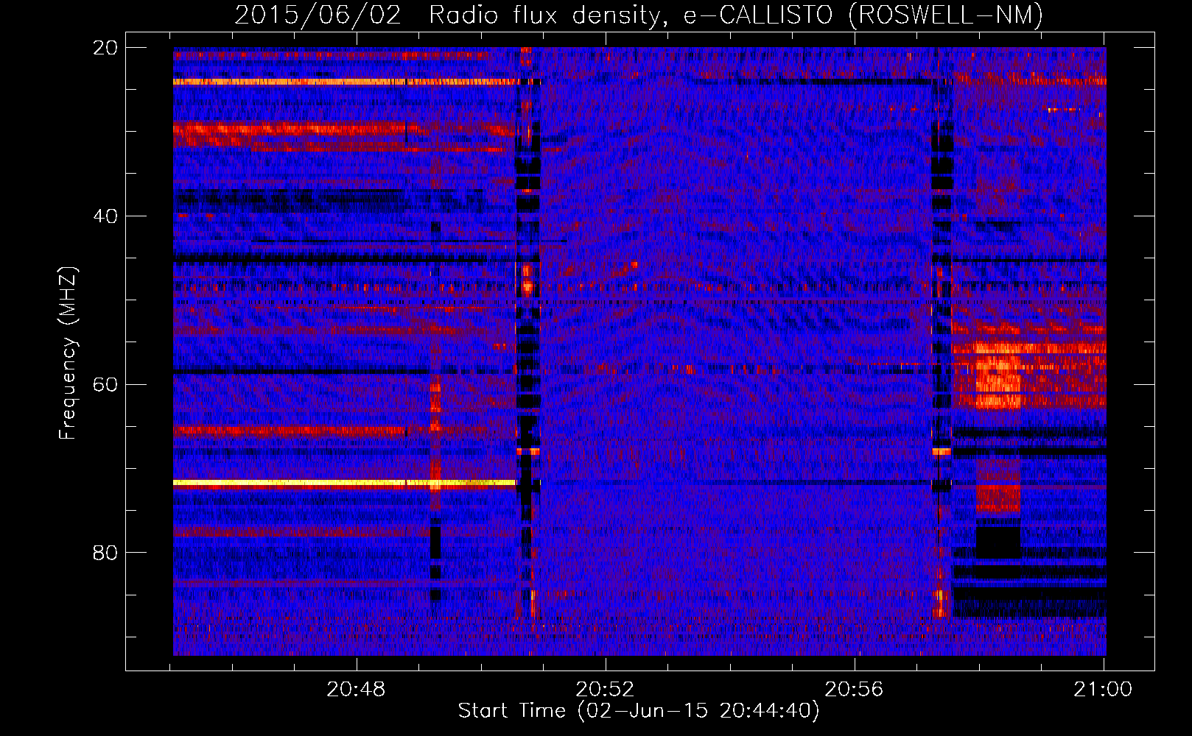Viewport: 1192px width, 736px height.
Task: Click the 'Frequency (MHZ)' y-axis label
Action: point(68,353)
